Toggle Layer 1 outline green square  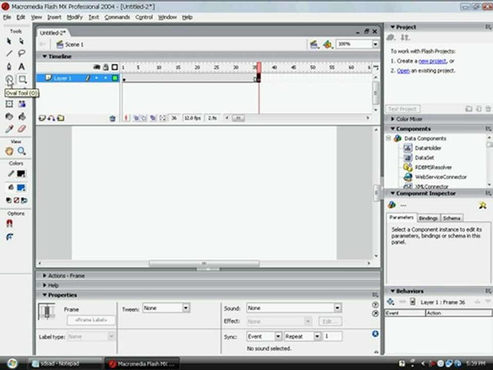click(x=115, y=78)
